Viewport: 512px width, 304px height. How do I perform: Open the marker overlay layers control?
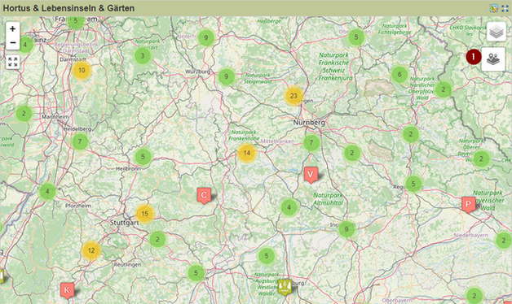pos(493,59)
